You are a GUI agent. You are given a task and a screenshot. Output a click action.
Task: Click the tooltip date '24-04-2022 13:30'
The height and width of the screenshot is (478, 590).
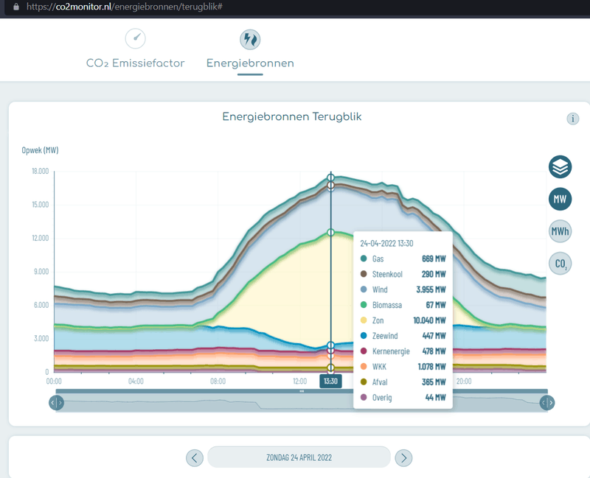(x=386, y=244)
